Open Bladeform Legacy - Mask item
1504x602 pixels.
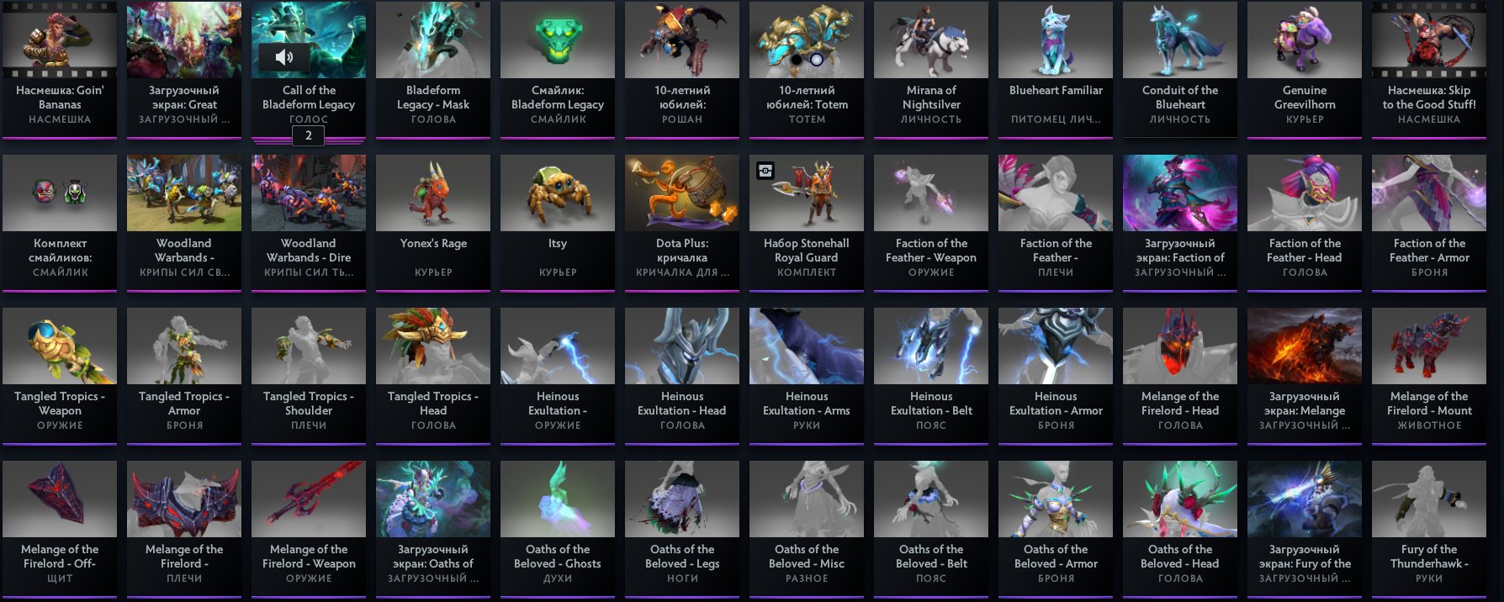[433, 70]
